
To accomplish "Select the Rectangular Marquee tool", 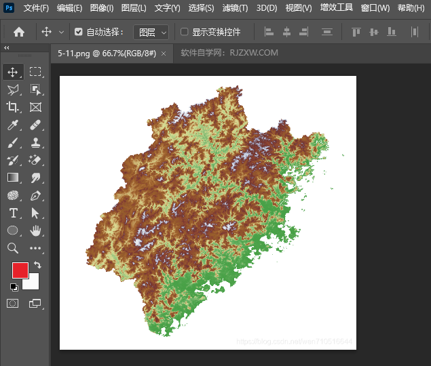I will point(35,72).
